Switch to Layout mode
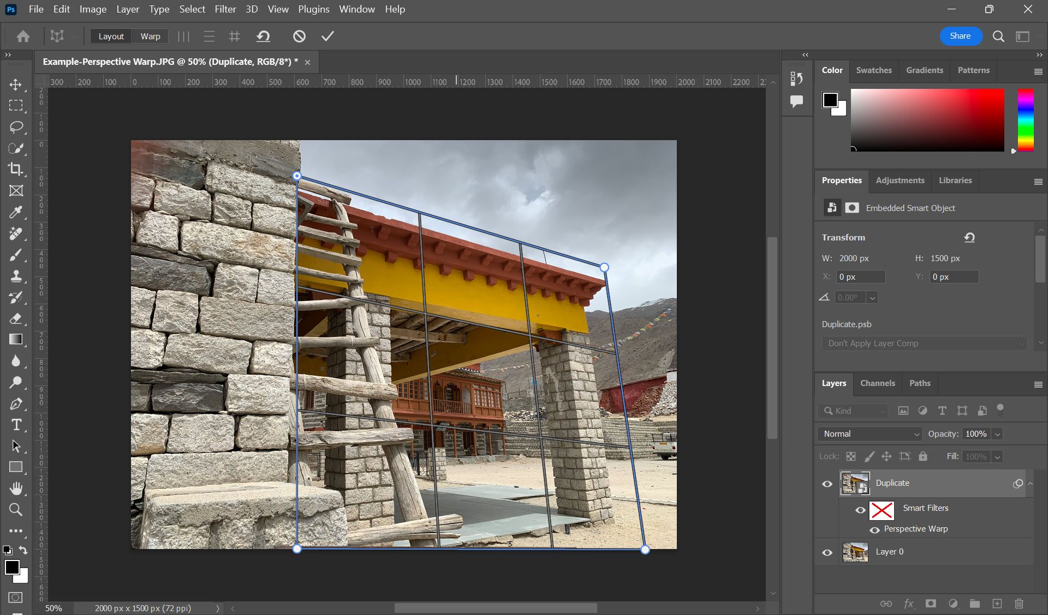1048x615 pixels. [111, 37]
